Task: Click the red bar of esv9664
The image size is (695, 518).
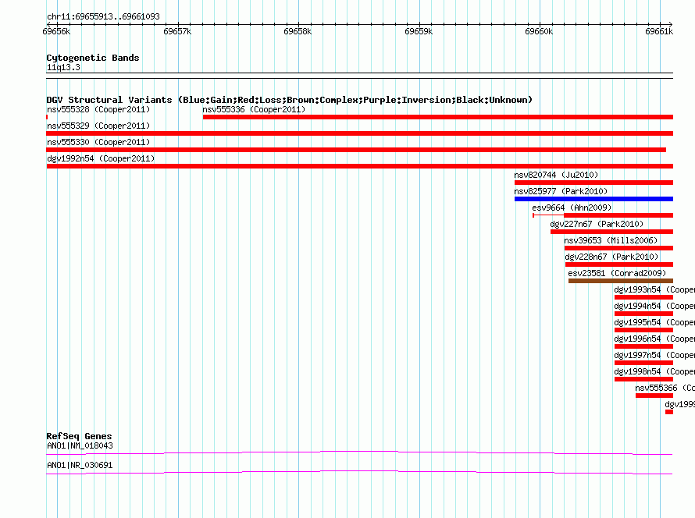Action: [618, 215]
